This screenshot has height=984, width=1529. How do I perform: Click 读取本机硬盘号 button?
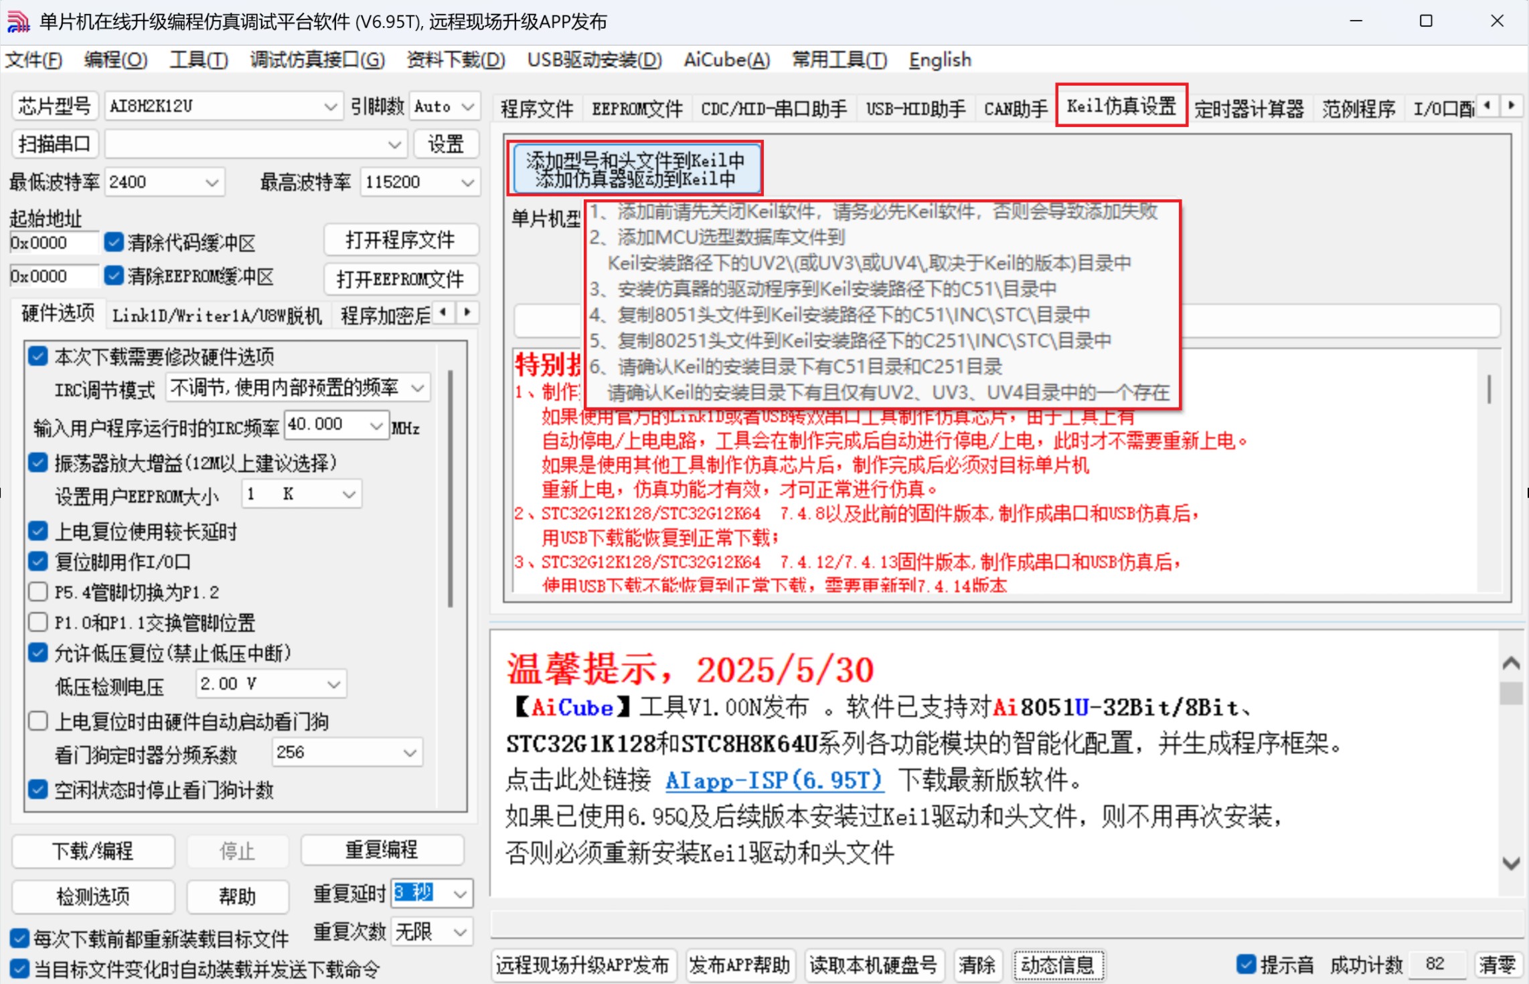click(873, 965)
